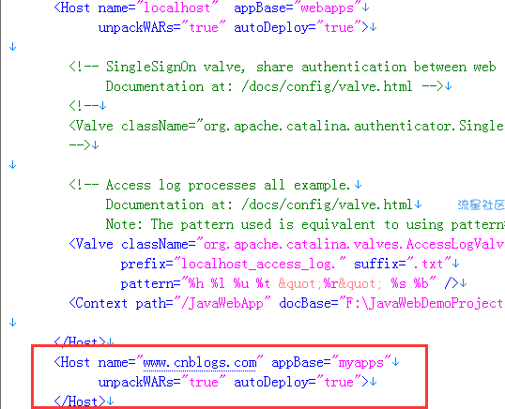
Task: Click the Context path '/JavaWebApp' value
Action: click(x=222, y=303)
